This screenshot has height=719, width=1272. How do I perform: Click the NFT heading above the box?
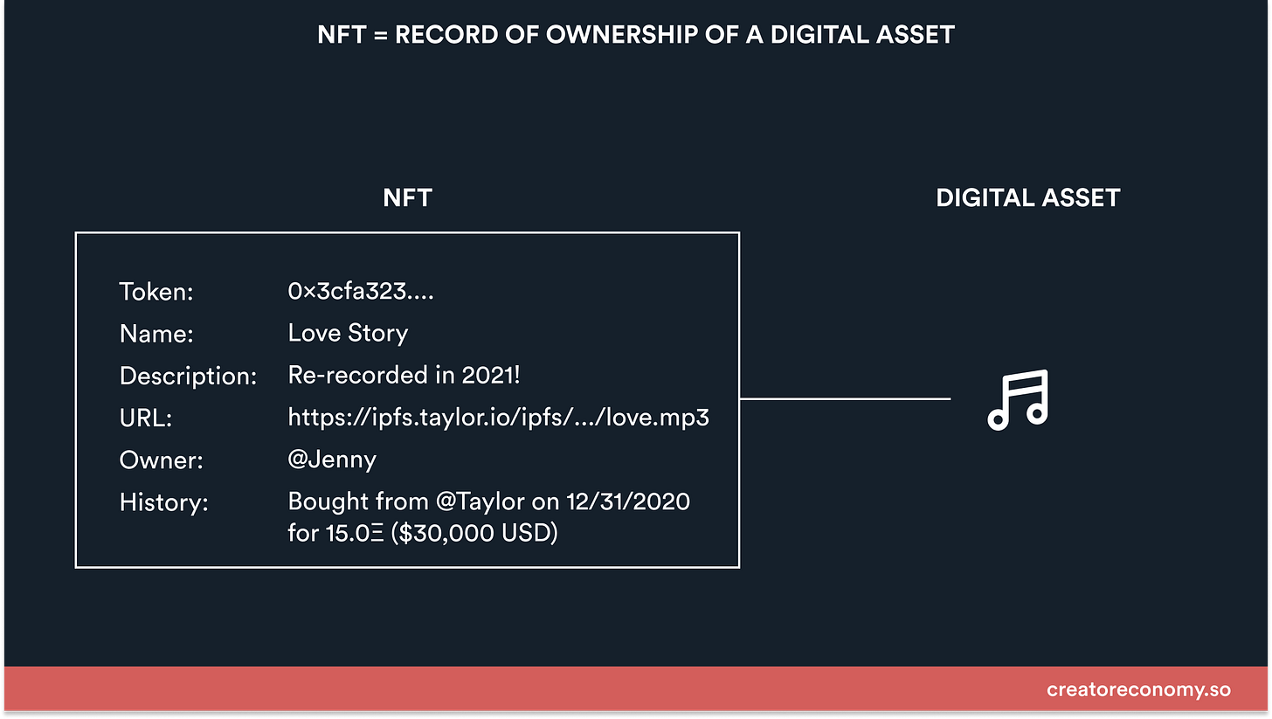[407, 197]
